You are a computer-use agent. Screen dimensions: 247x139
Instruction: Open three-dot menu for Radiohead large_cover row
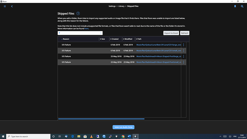coord(184,56)
